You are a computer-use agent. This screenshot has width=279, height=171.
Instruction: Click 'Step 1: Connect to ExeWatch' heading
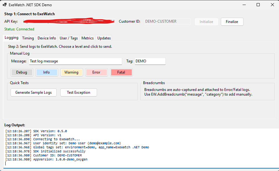point(30,14)
